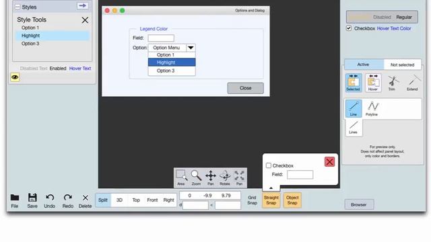Click the angle input field after <
This screenshot has height=242, width=431.
[x=228, y=205]
